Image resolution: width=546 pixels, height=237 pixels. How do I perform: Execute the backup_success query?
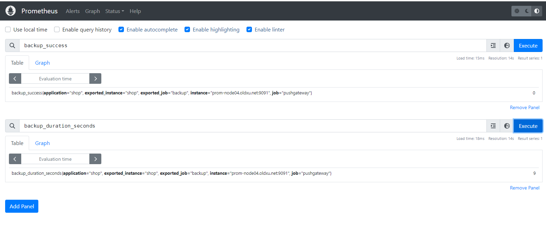coord(528,45)
